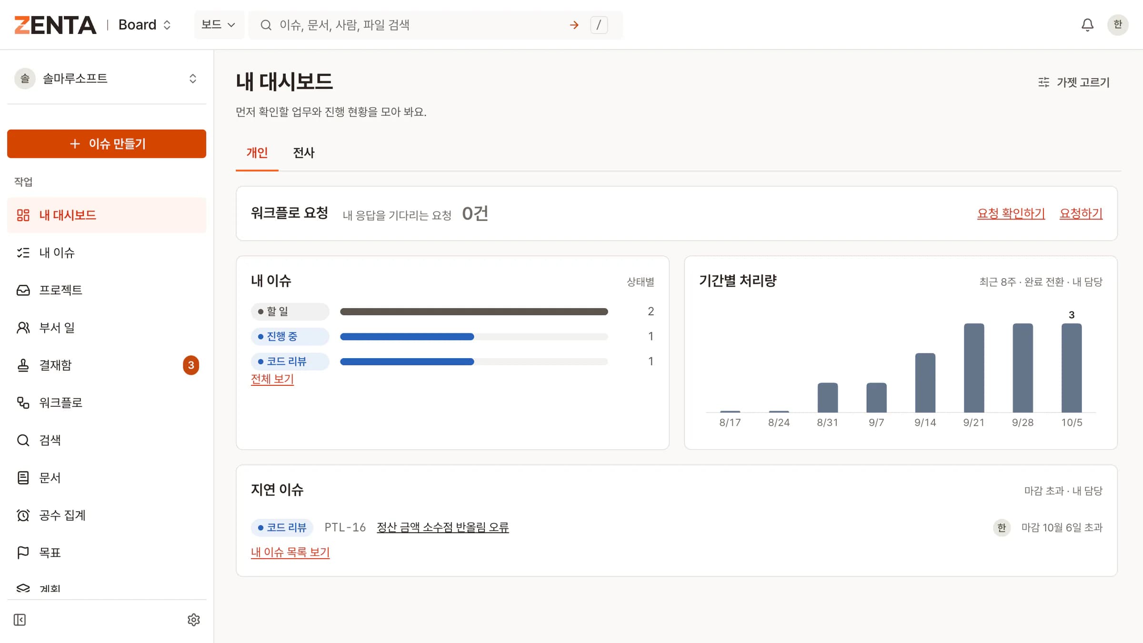
Task: Open issue 정산 금액 소수점 반올림 오류
Action: (x=443, y=527)
